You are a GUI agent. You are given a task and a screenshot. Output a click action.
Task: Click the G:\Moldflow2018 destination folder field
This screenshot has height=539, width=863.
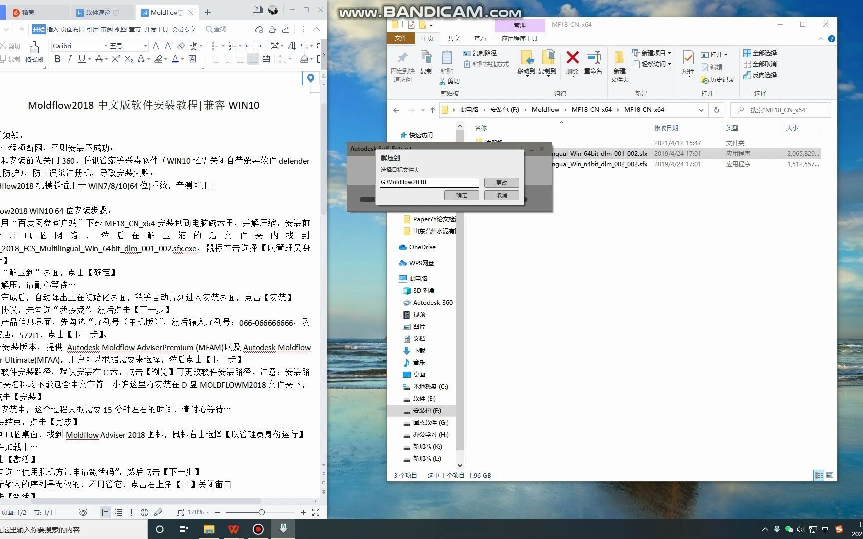tap(429, 183)
